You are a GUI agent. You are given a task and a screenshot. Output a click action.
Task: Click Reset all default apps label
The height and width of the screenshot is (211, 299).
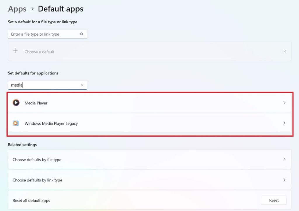(x=31, y=200)
